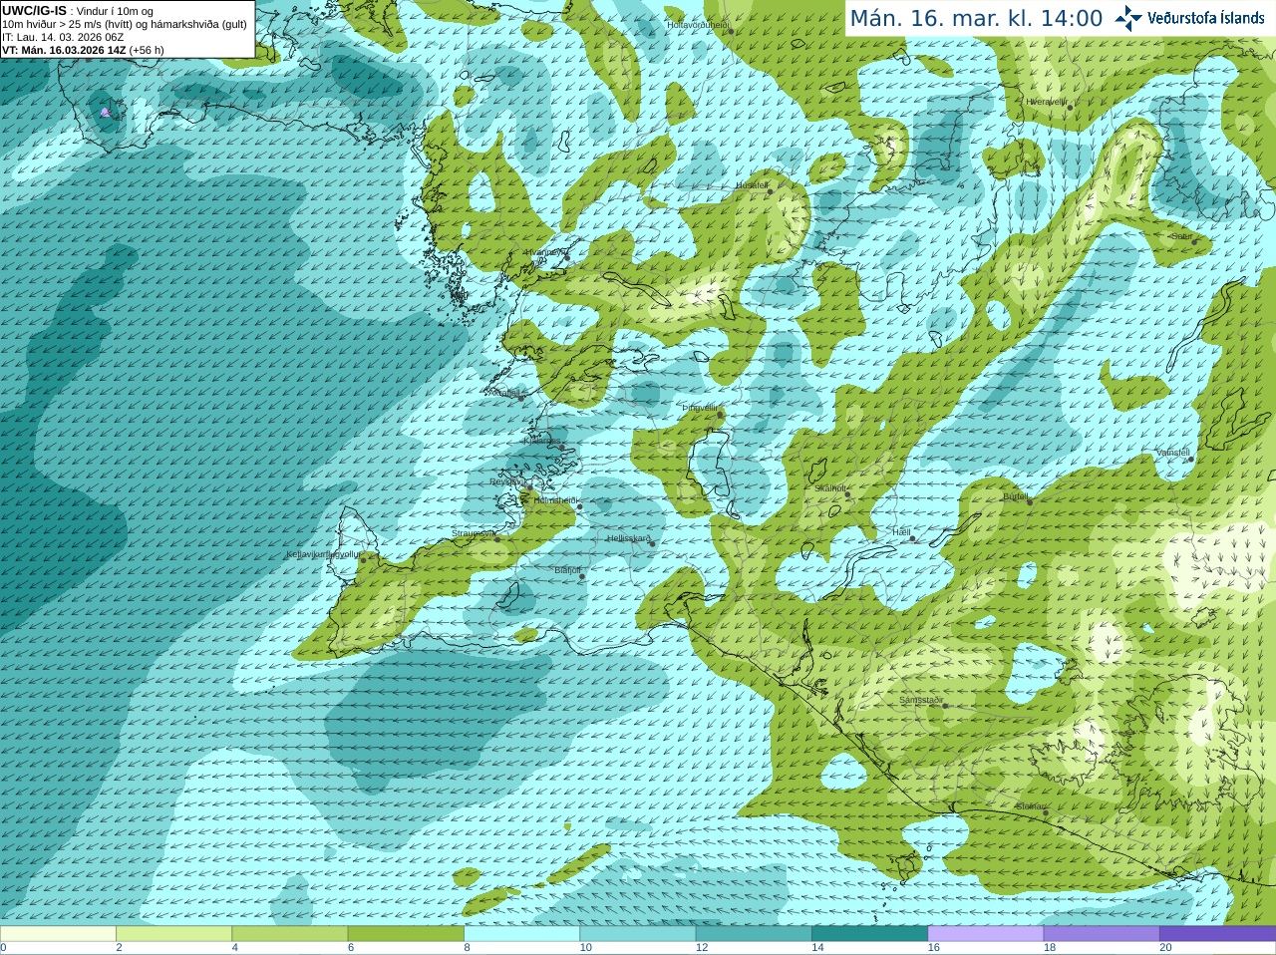Image resolution: width=1276 pixels, height=955 pixels.
Task: Pick the above 20 m/s dark violet swatch
Action: point(1217,934)
